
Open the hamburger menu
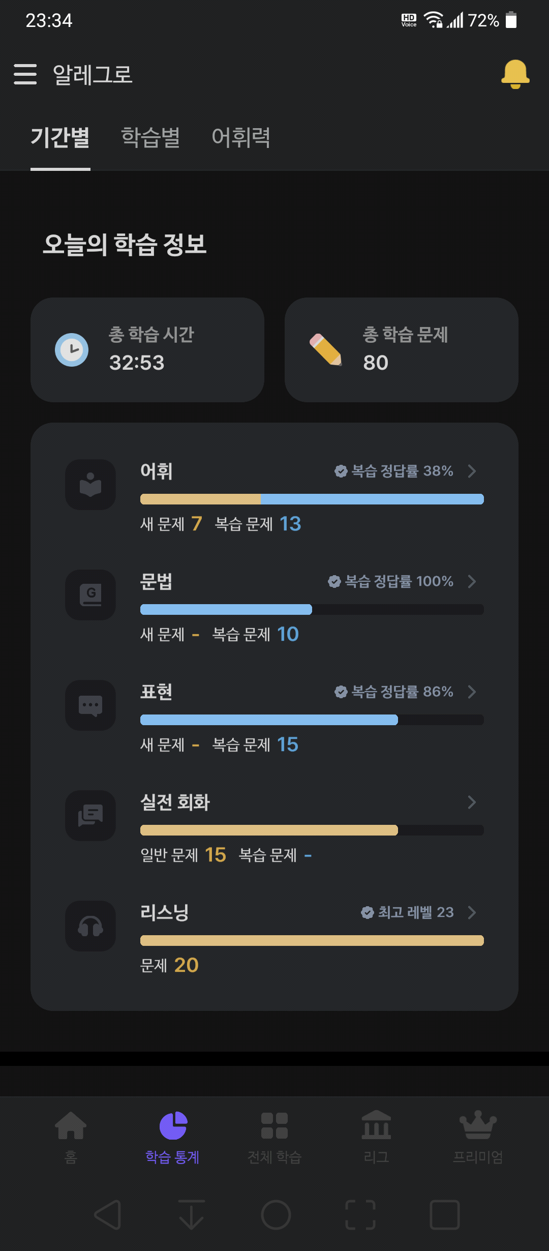(25, 74)
